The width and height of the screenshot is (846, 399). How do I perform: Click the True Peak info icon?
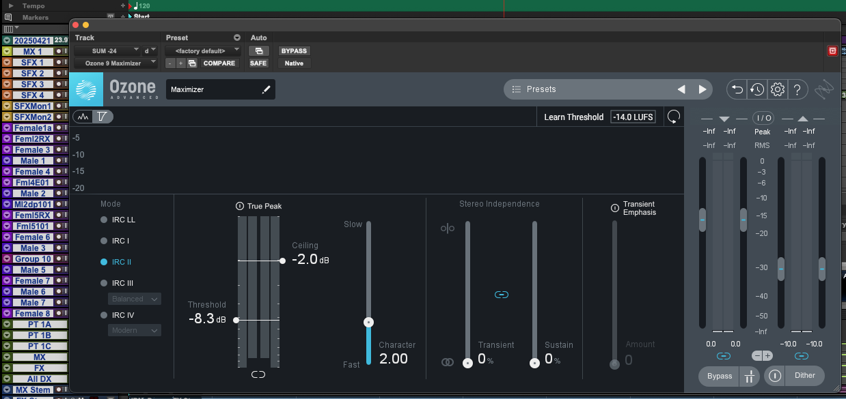pos(240,206)
